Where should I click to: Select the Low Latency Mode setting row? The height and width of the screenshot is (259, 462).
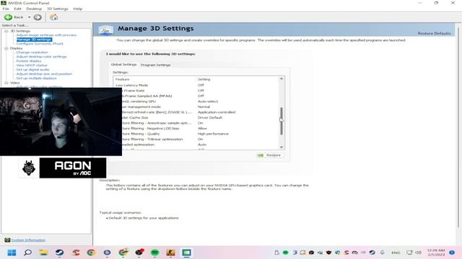point(196,85)
